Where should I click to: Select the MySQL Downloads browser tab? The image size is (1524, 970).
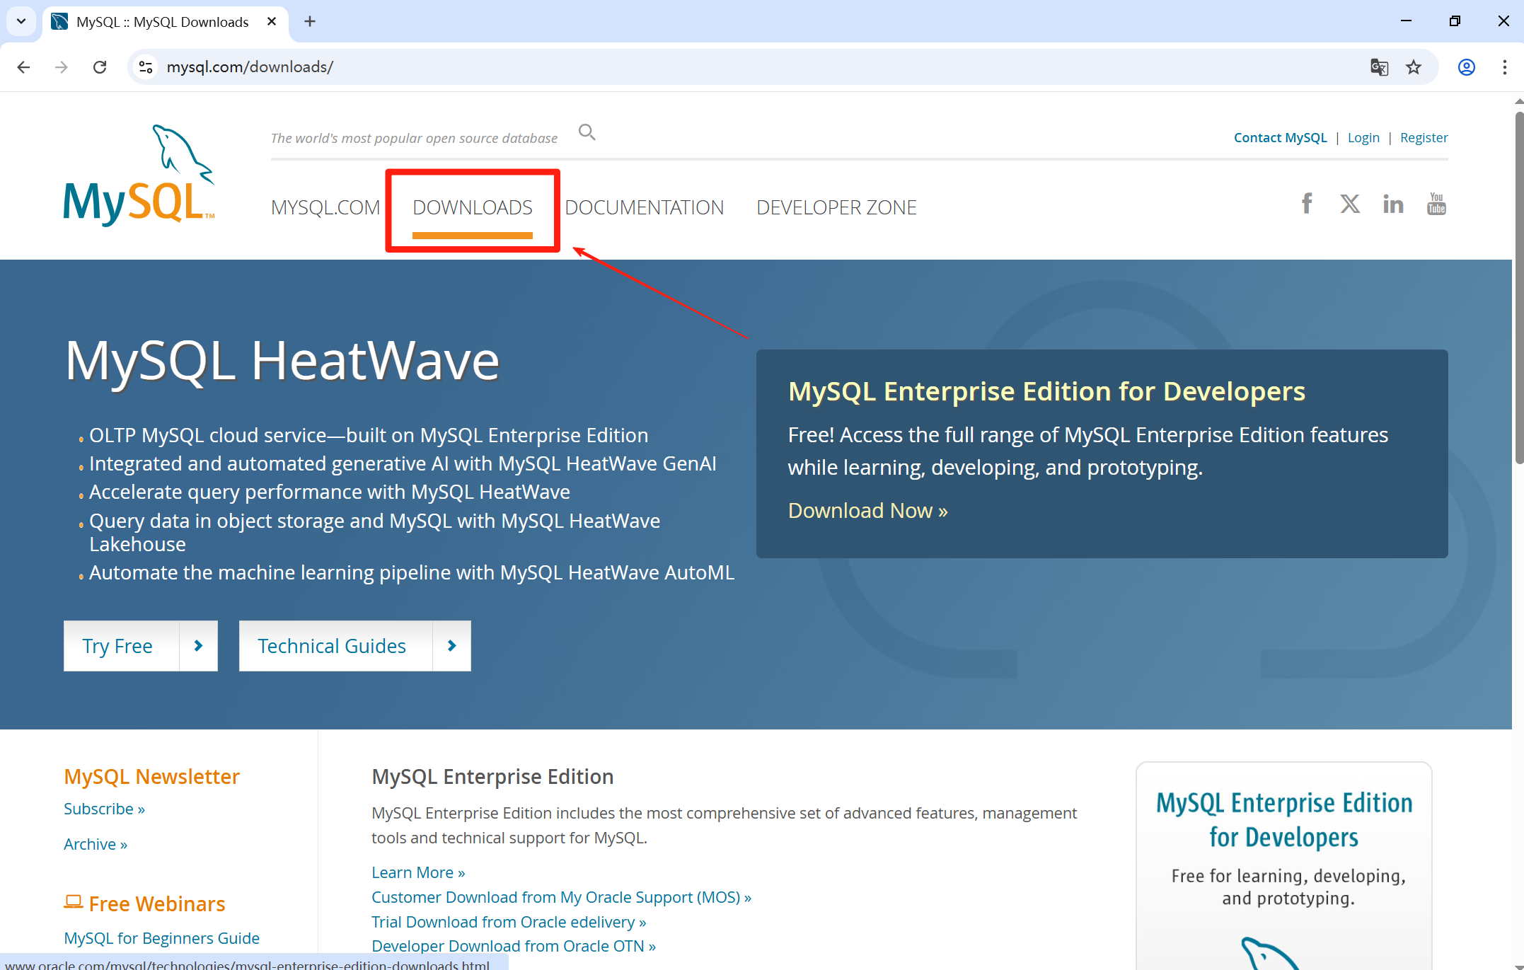pos(166,22)
